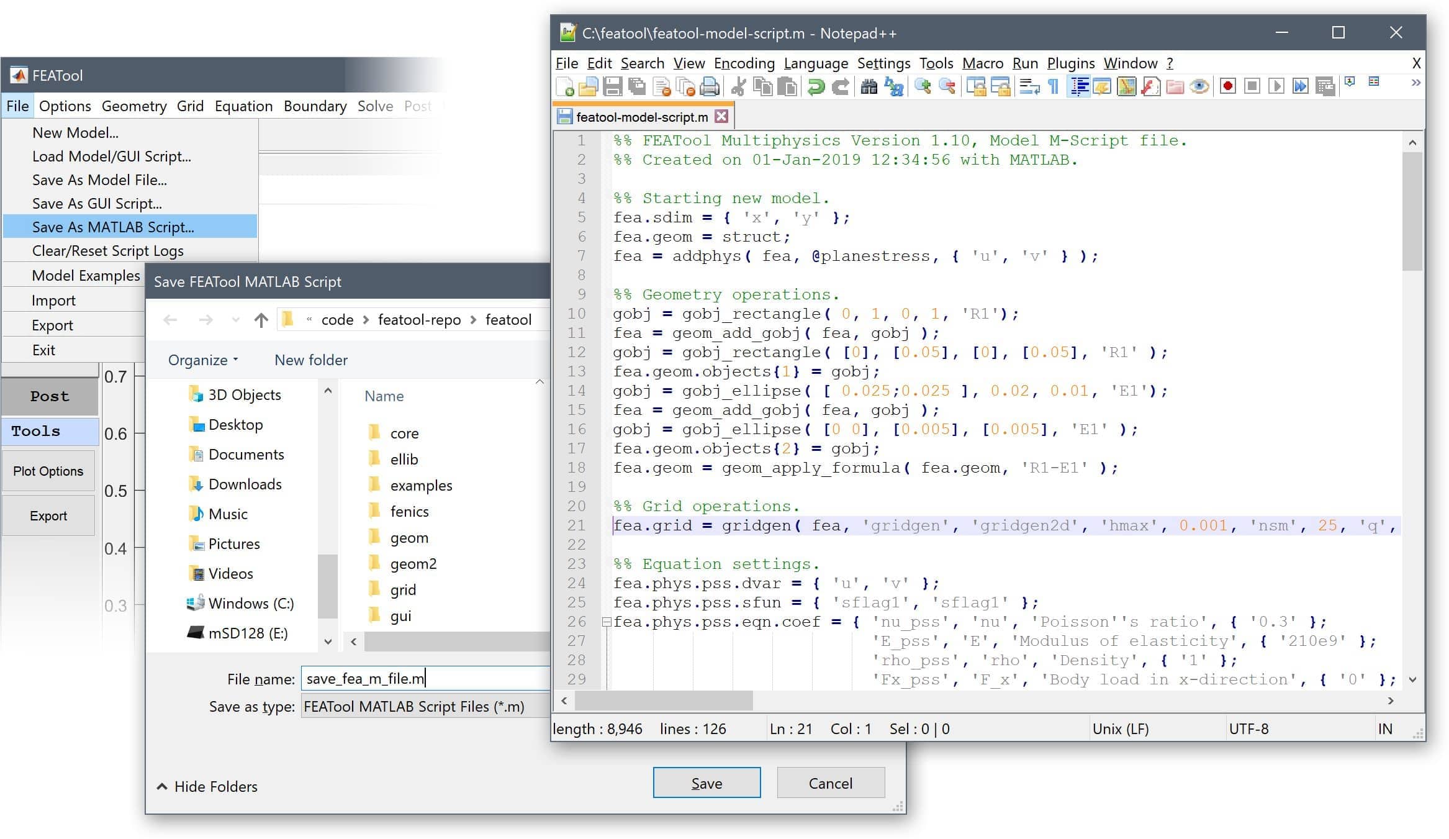Click New folder in save dialog
This screenshot has width=1449, height=839.
point(311,360)
